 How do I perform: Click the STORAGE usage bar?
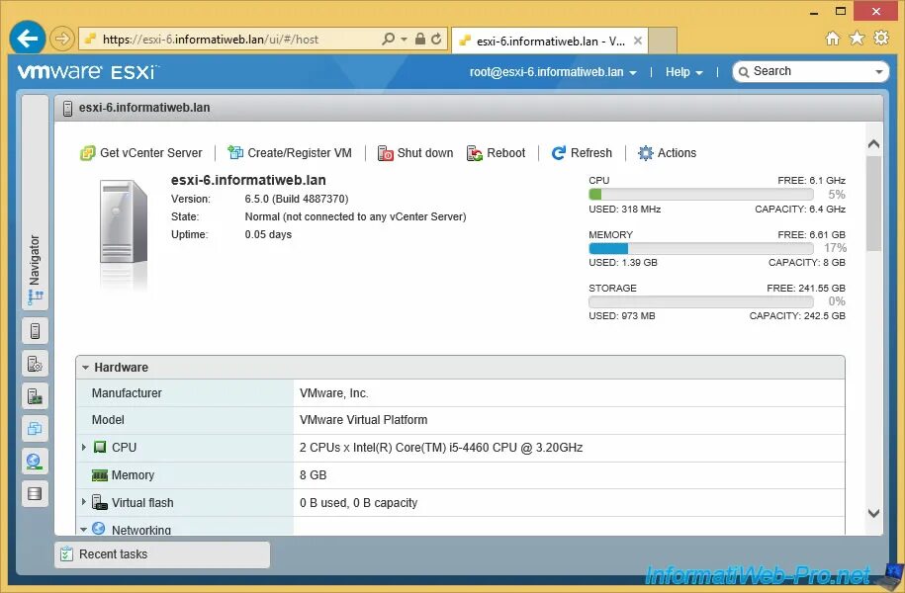click(700, 301)
